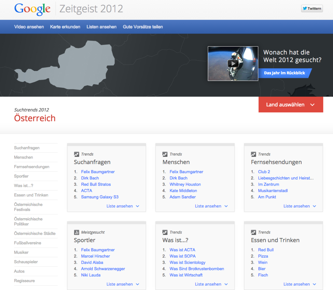Open Liebesgschichten und Heirat... link

coord(286,178)
